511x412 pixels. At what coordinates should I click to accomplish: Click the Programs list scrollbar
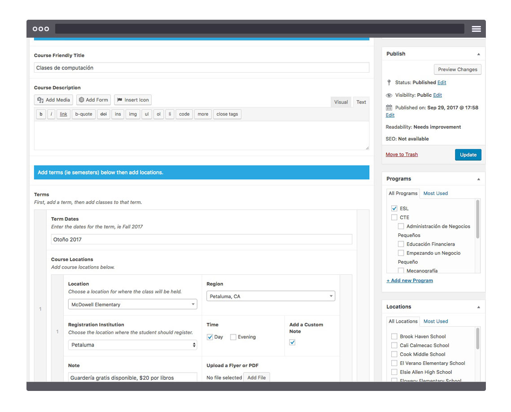[x=478, y=220]
